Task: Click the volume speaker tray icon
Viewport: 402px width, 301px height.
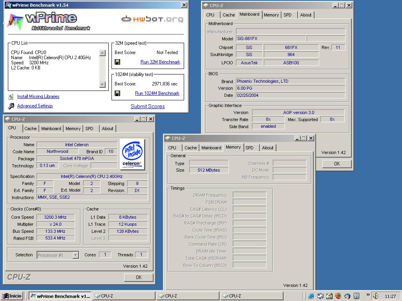Action: (x=376, y=296)
